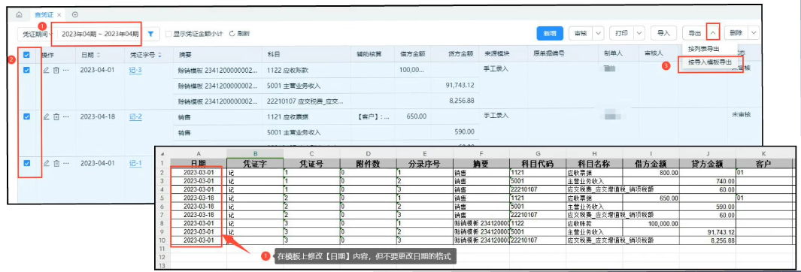The width and height of the screenshot is (801, 272).
Task: Click spreadsheet cell 800.00 in 借方金额 column
Action: pos(651,173)
